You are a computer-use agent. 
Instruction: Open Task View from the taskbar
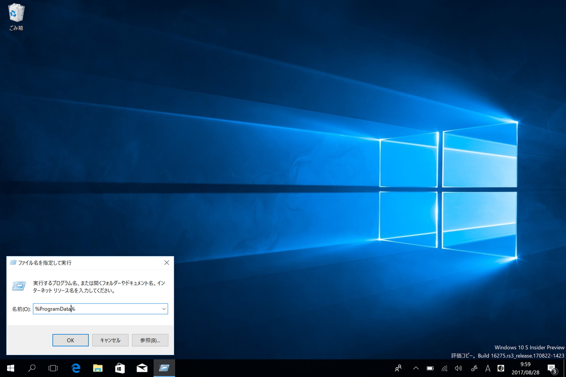pos(53,368)
